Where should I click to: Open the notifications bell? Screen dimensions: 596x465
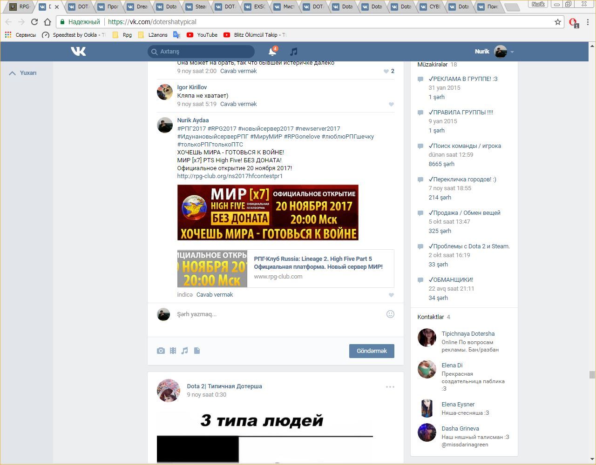273,51
